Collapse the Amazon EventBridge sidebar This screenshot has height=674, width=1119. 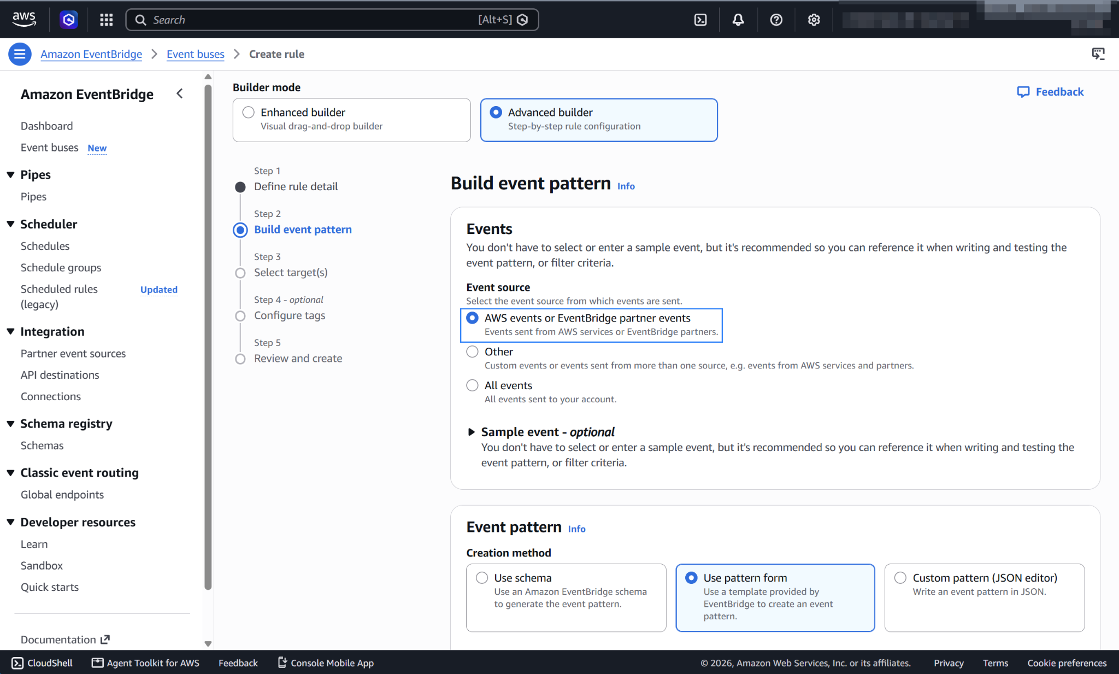[x=180, y=93]
